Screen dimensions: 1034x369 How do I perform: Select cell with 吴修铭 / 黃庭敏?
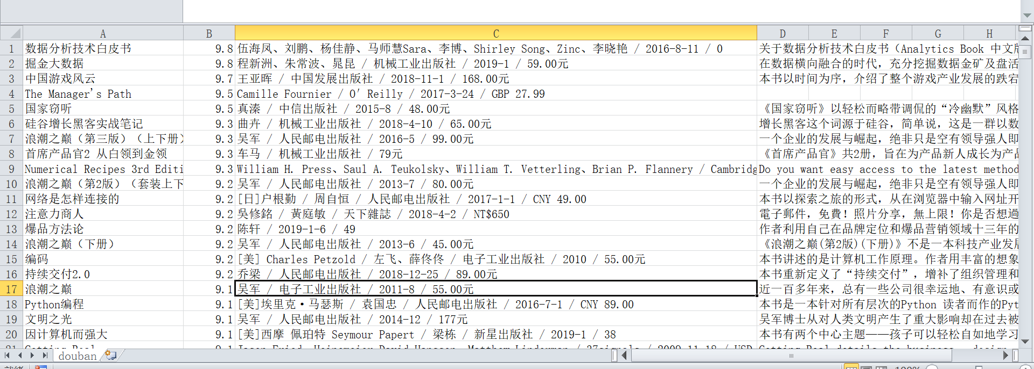(x=496, y=214)
